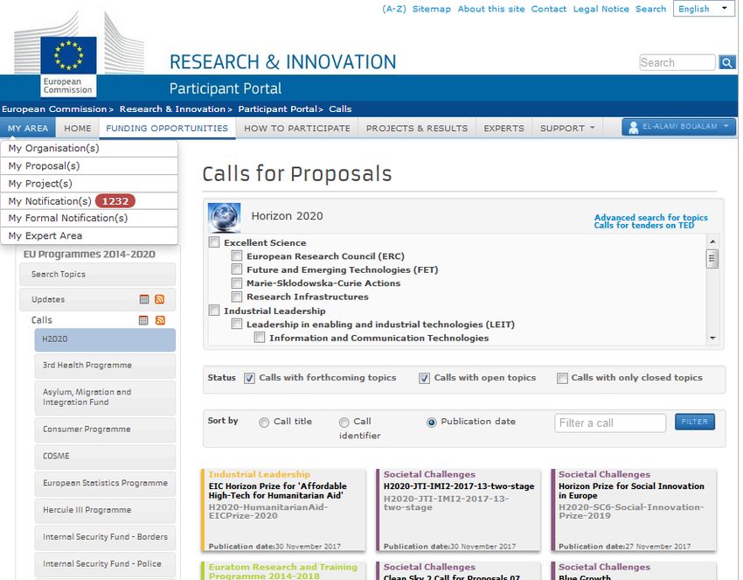Check the LEIT checkbox
Image resolution: width=743 pixels, height=580 pixels.
(x=237, y=325)
